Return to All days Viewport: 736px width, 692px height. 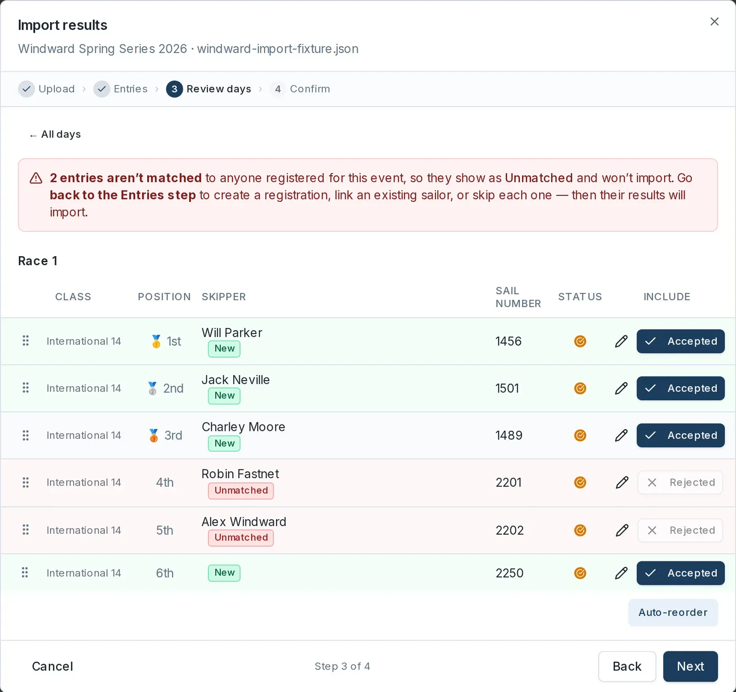55,134
